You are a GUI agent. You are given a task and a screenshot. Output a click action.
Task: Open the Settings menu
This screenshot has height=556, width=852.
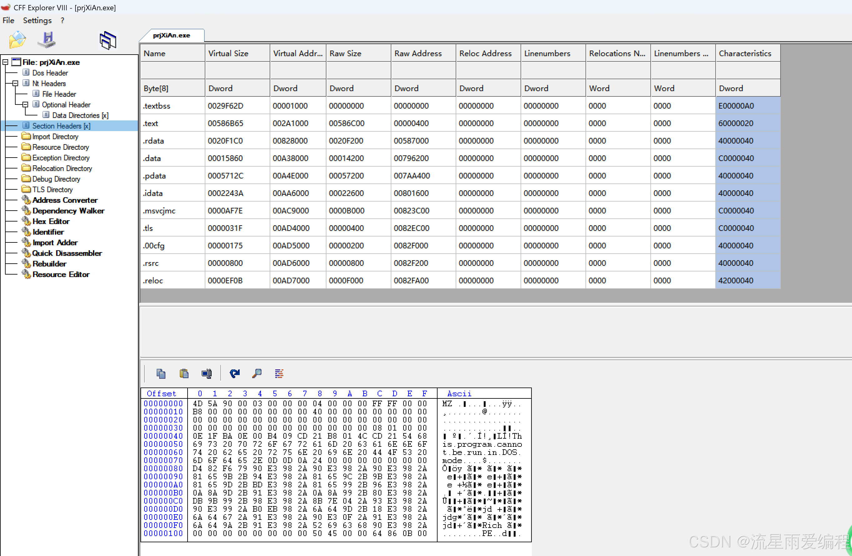pos(37,20)
